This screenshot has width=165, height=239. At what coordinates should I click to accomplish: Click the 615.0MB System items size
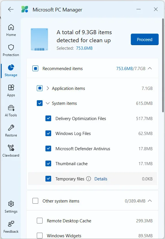(144, 103)
